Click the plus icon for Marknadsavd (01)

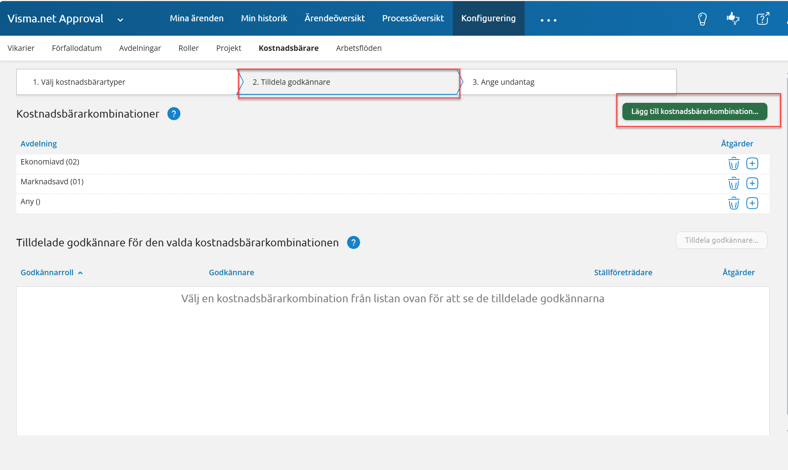click(x=752, y=184)
